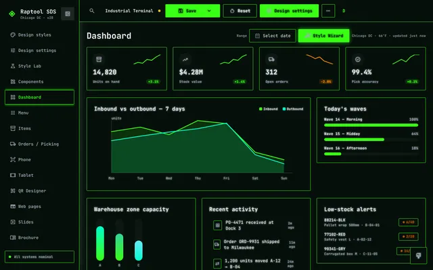
Task: Click the Open orders sparkline chart
Action: coord(319,59)
